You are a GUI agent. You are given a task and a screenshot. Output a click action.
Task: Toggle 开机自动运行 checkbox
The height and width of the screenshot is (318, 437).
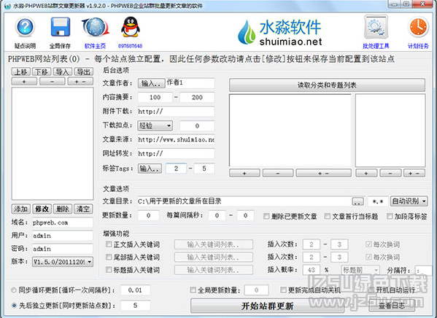[x=371, y=290]
